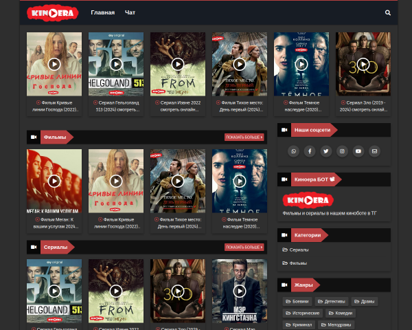Click the Kinoera logo in header
Image resolution: width=412 pixels, height=330 pixels.
53,13
